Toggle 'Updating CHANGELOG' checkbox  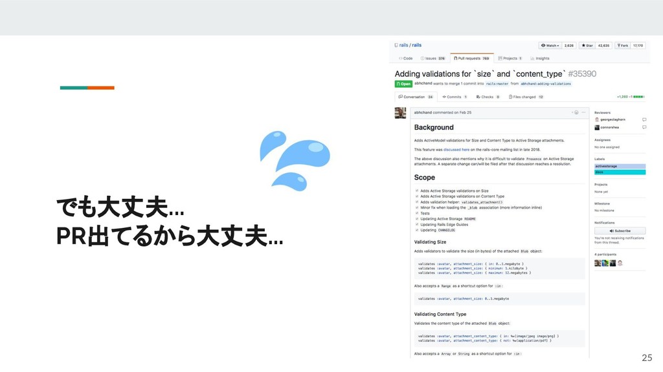417,231
